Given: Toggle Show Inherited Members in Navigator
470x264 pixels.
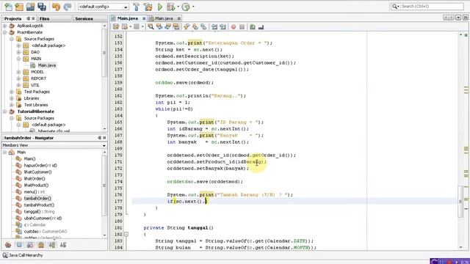Looking at the screenshot, I should pyautogui.click(x=8, y=245).
